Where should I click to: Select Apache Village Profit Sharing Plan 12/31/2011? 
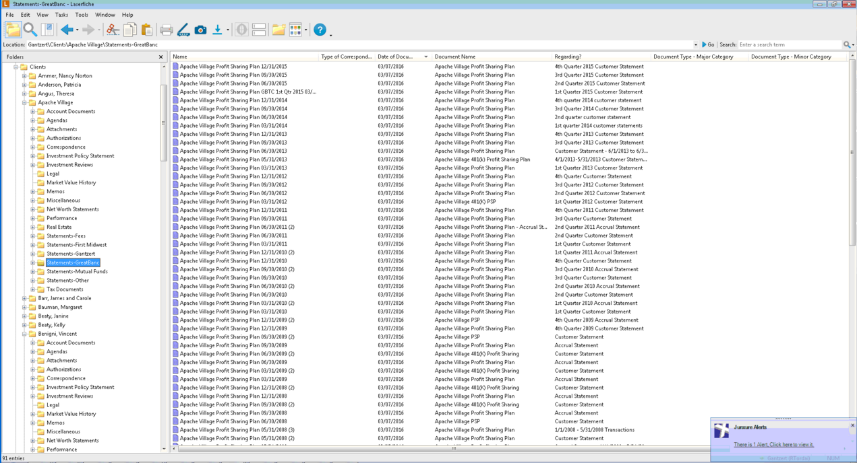233,210
